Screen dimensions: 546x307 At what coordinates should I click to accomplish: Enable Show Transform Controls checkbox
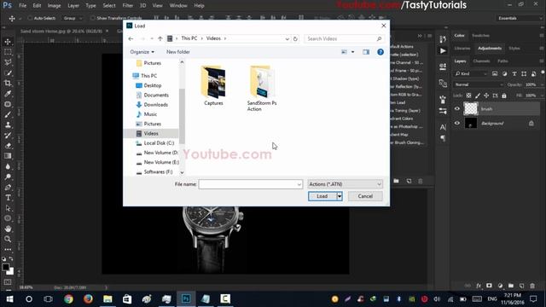point(92,18)
